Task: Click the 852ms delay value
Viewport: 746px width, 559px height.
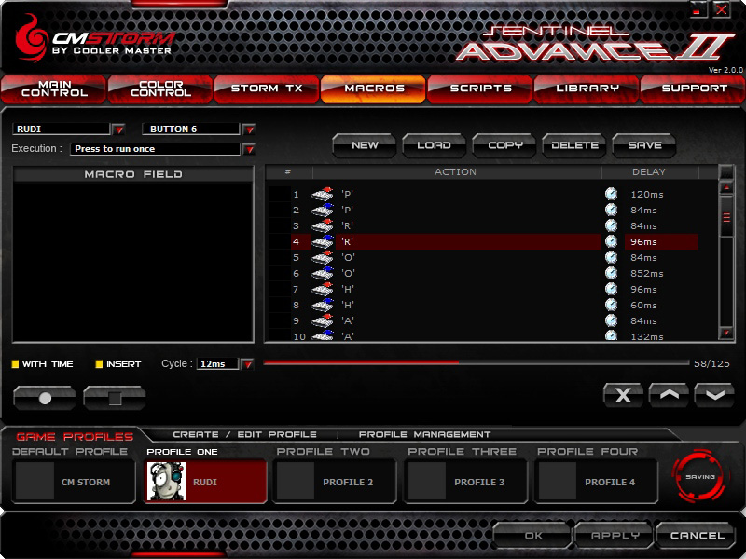Action: click(646, 273)
